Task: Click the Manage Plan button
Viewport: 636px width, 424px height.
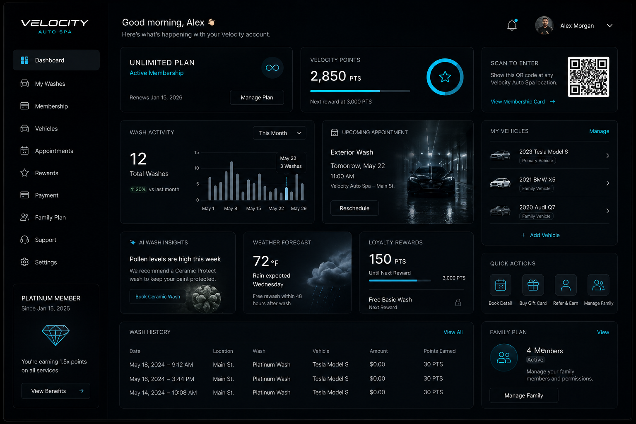Action: click(x=257, y=97)
